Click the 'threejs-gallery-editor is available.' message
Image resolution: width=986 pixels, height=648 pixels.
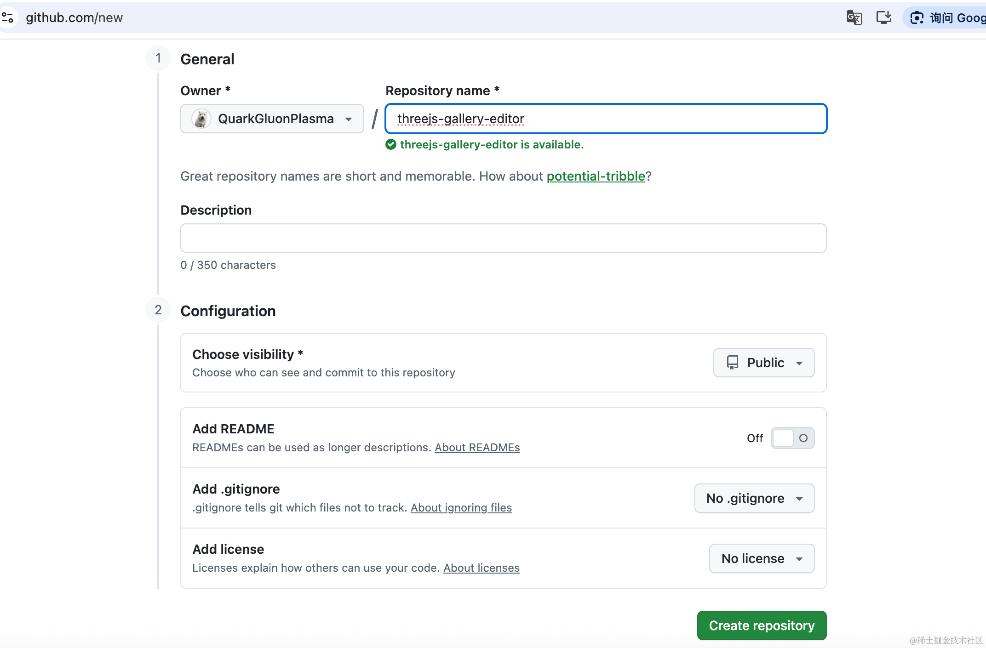[x=492, y=145]
